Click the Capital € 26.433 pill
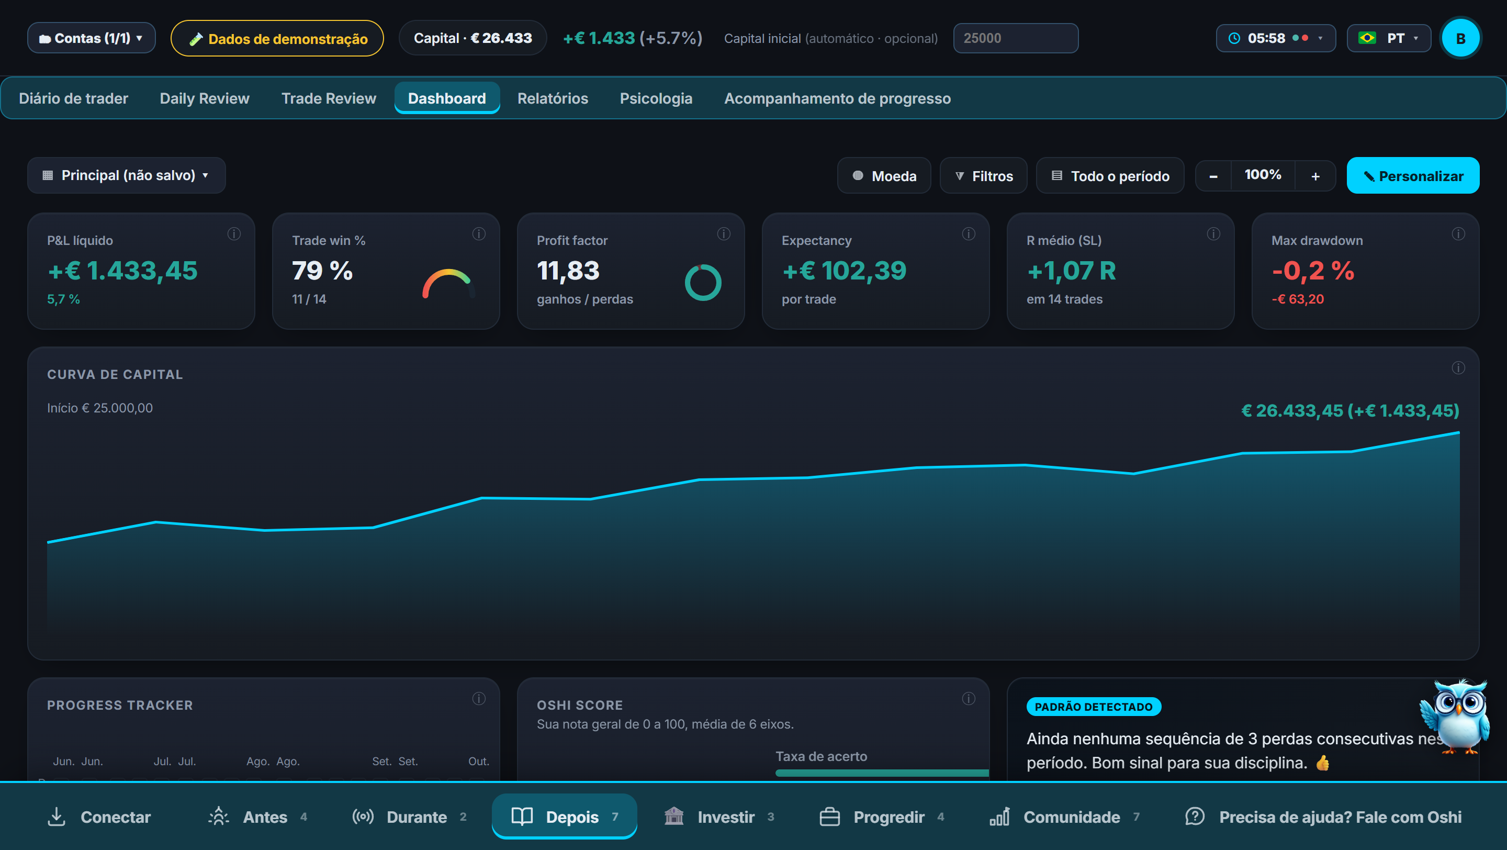Image resolution: width=1507 pixels, height=850 pixels. pyautogui.click(x=473, y=38)
